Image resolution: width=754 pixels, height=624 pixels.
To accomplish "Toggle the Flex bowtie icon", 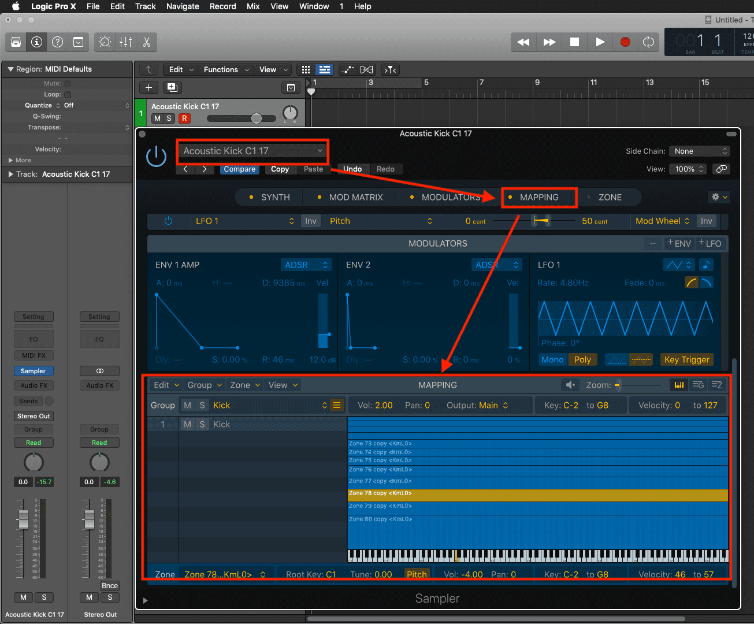I will click(x=366, y=69).
